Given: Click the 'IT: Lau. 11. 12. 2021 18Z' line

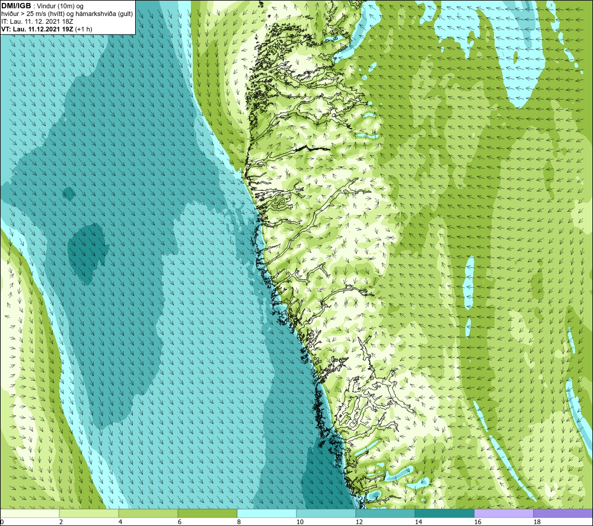Looking at the screenshot, I should (x=37, y=21).
